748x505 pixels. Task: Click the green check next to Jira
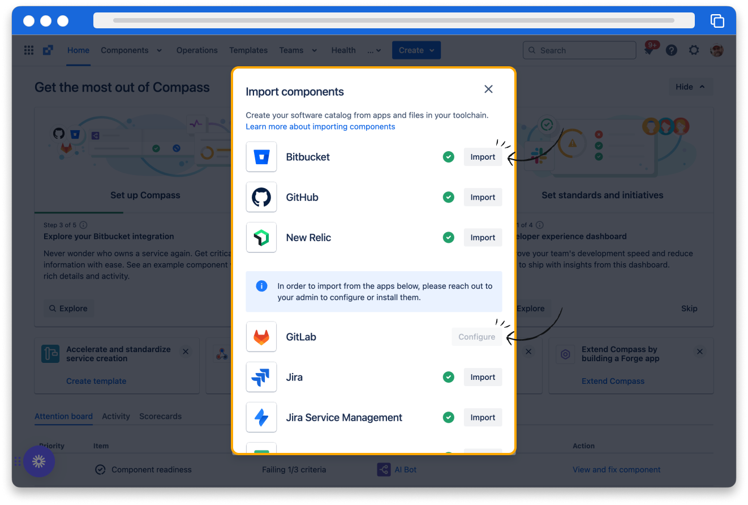[449, 377]
